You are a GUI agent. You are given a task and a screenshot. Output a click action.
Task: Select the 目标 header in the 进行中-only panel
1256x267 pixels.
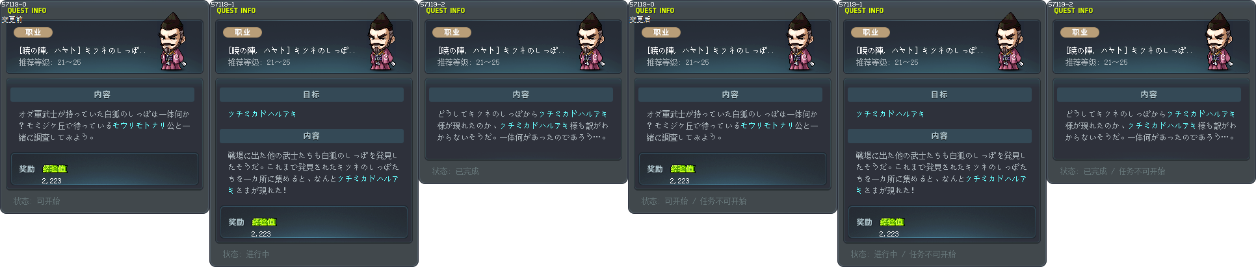311,95
